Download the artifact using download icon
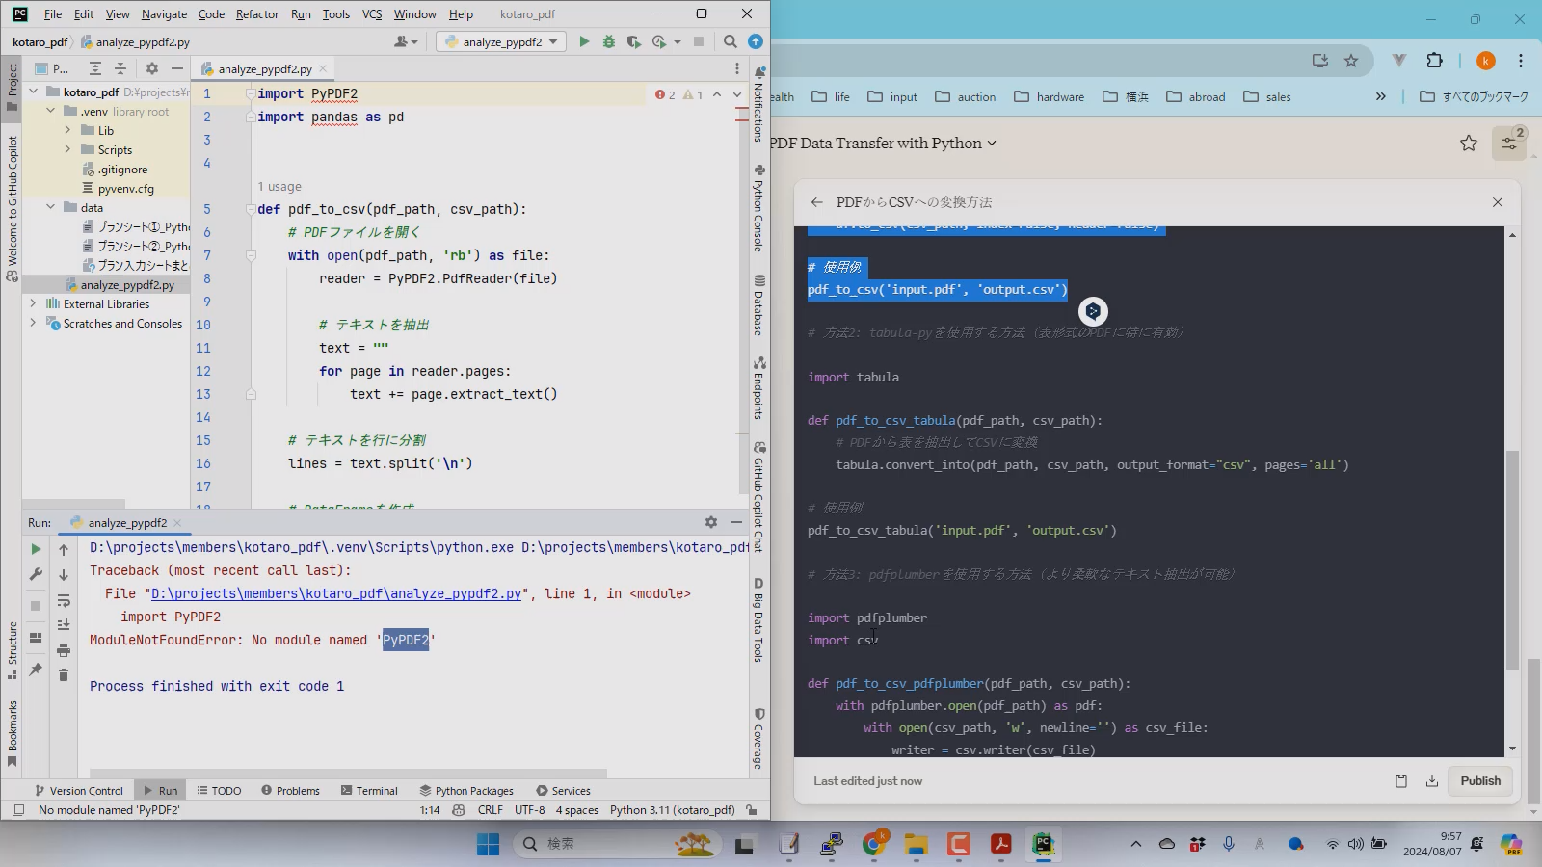The image size is (1542, 867). coord(1431,781)
